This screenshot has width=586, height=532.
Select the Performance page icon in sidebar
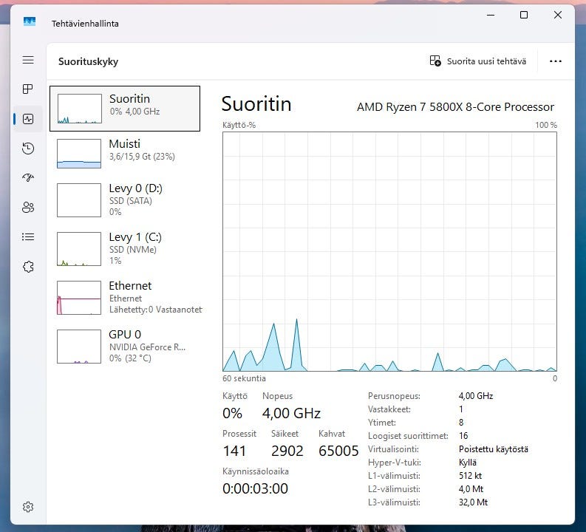28,119
